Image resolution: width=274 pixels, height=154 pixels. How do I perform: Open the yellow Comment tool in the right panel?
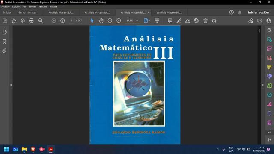point(269,67)
